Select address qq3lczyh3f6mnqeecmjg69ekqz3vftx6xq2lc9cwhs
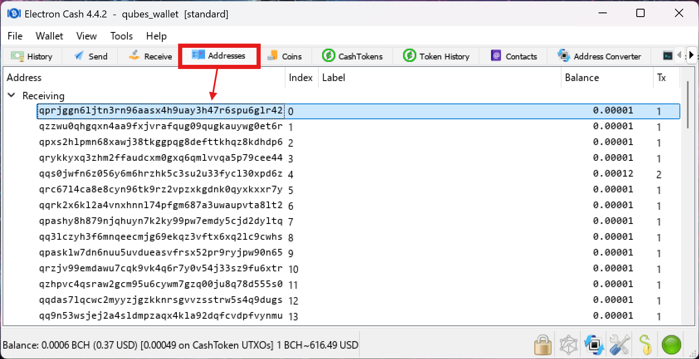The width and height of the screenshot is (699, 359). tap(161, 237)
